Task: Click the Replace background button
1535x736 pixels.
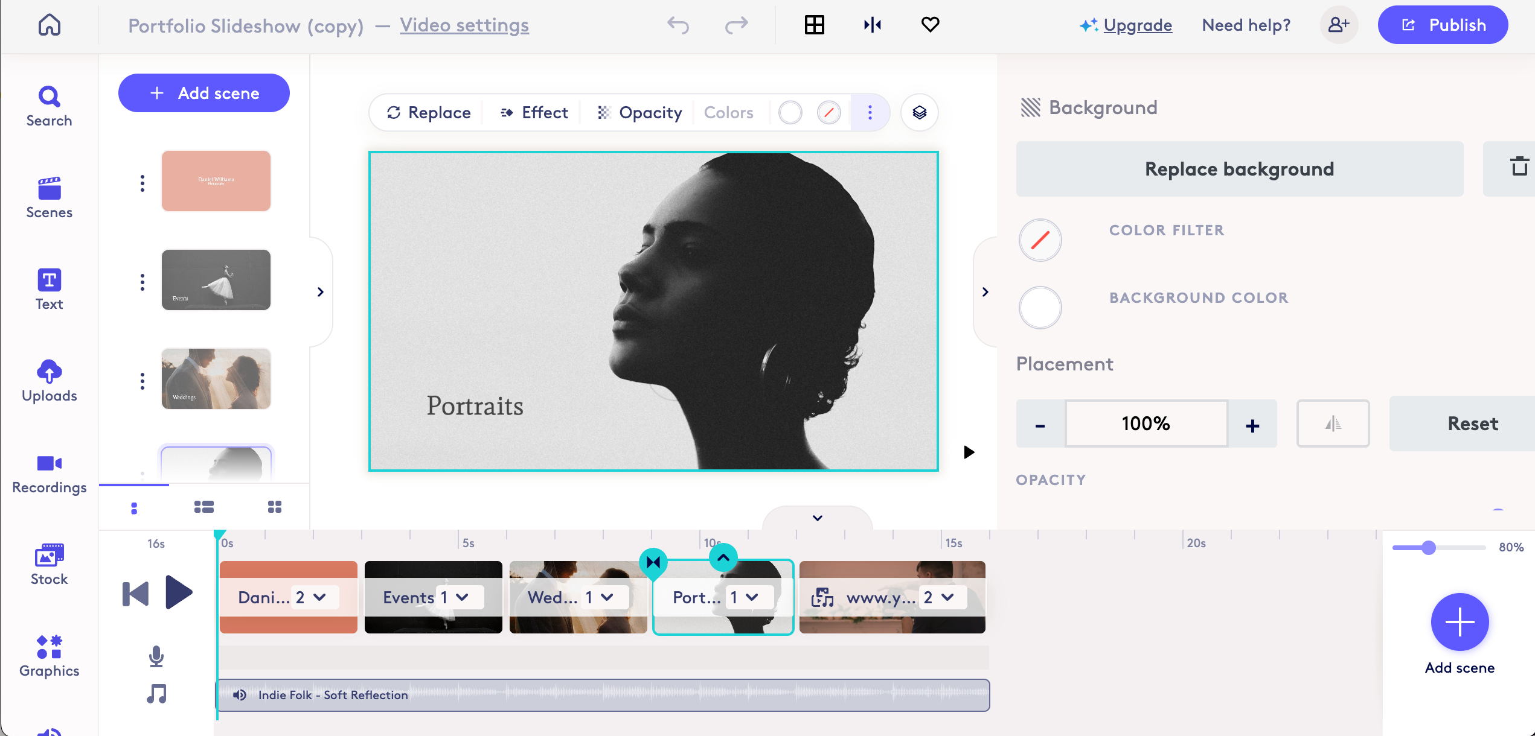Action: pos(1239,169)
